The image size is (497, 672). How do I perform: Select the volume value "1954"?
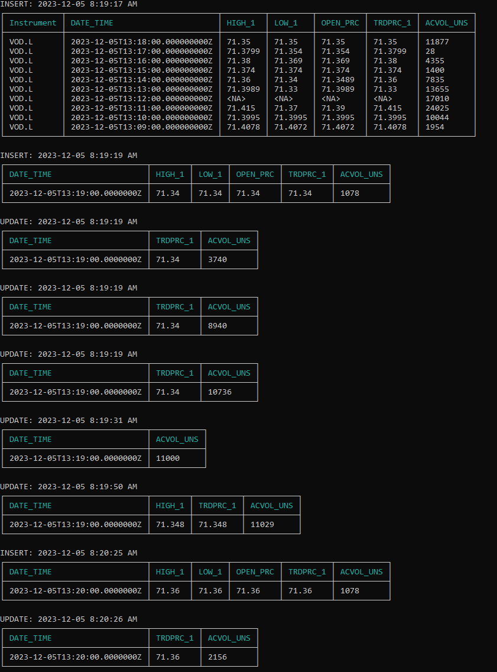click(435, 127)
